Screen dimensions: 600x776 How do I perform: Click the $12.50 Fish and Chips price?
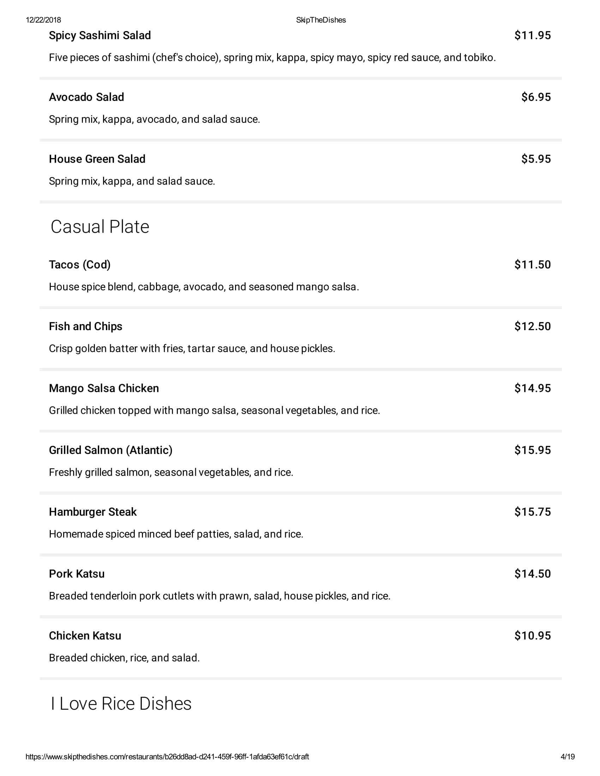click(x=533, y=327)
